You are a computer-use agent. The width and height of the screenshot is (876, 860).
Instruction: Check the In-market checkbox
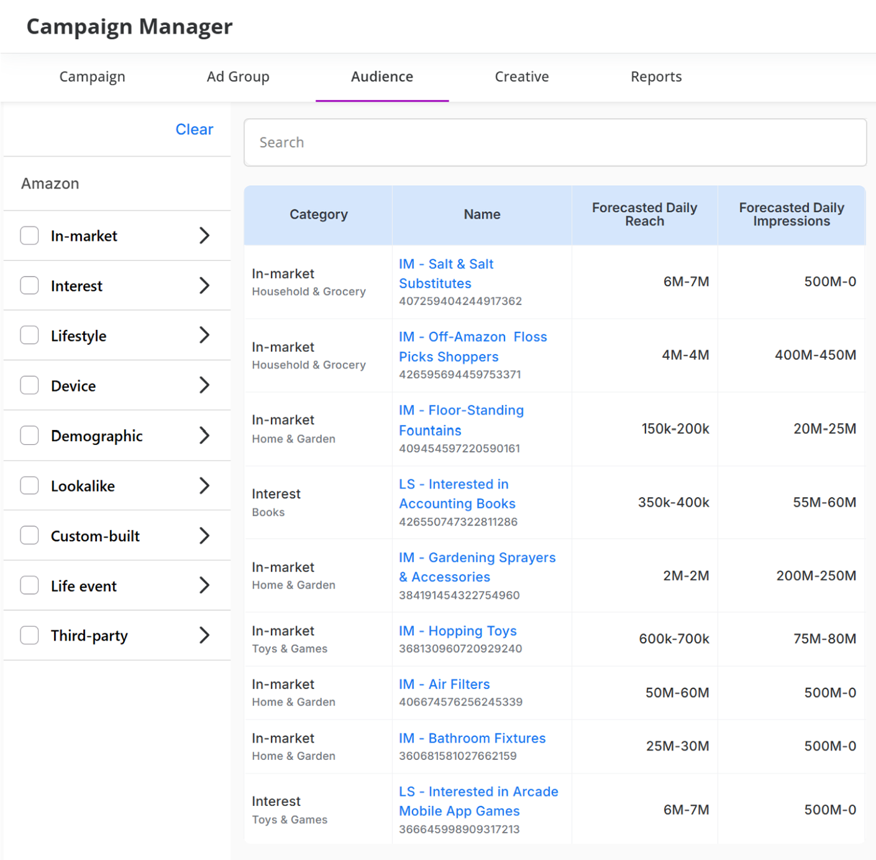click(29, 236)
